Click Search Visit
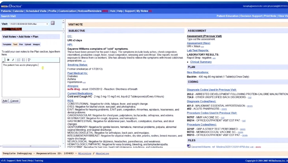288x163 pixels. point(8,16)
